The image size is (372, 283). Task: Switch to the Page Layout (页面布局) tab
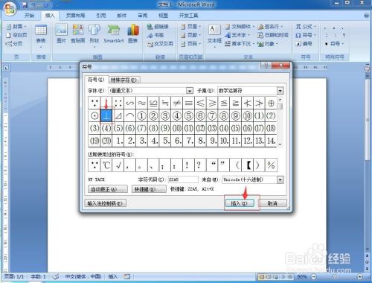75,16
